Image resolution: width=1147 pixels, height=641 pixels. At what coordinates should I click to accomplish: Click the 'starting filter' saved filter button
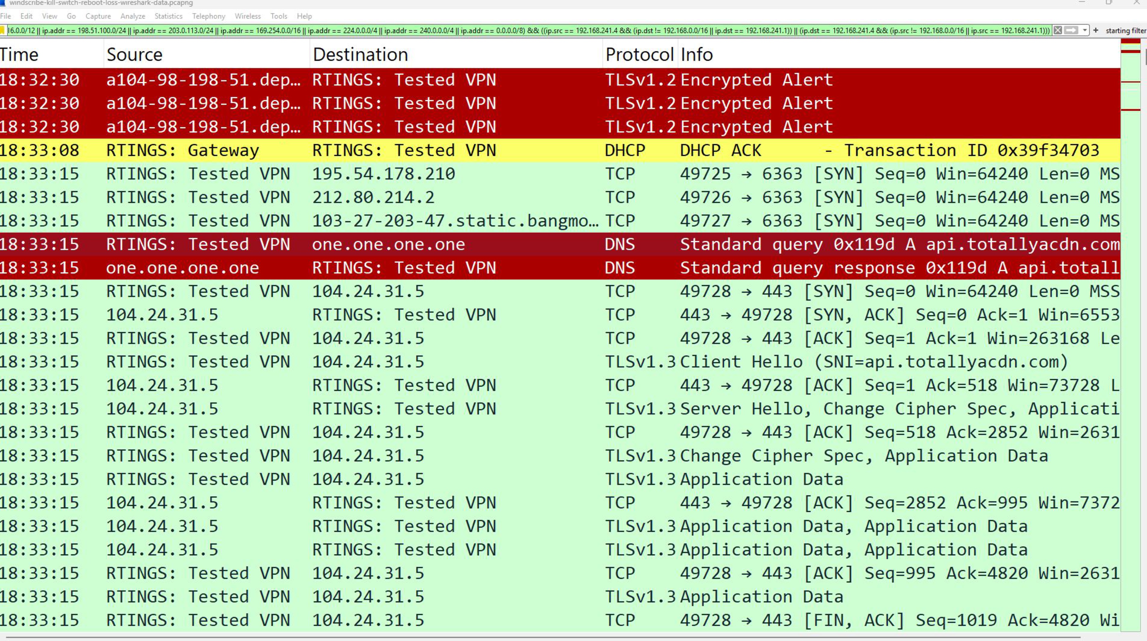pyautogui.click(x=1125, y=30)
